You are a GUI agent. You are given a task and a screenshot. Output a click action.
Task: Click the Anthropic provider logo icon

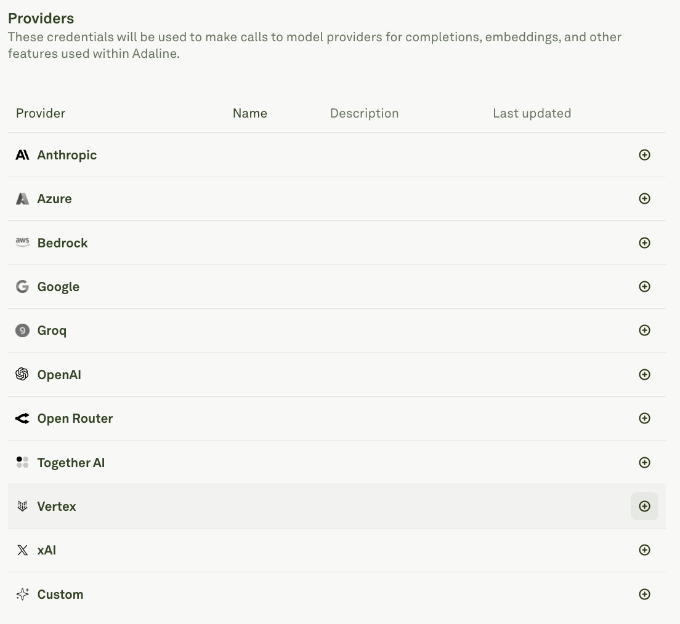(22, 155)
